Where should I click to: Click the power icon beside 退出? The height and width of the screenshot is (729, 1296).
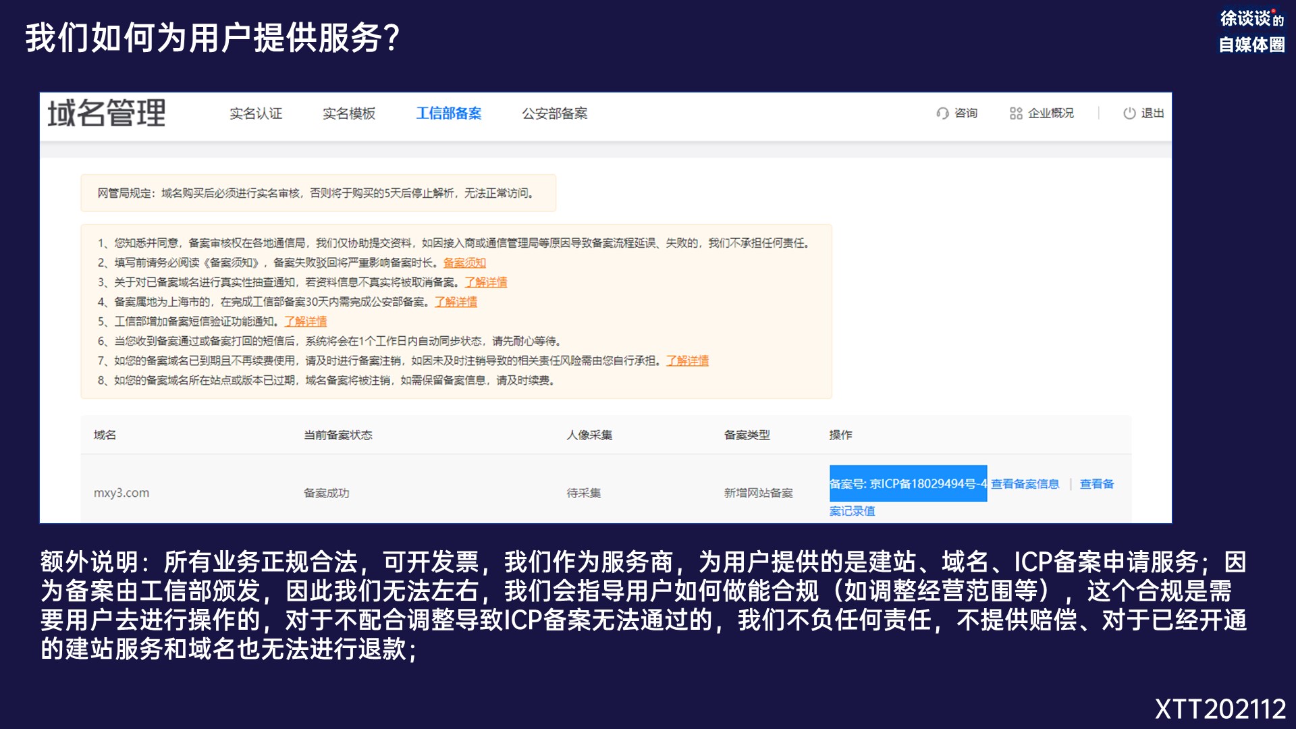click(1129, 113)
